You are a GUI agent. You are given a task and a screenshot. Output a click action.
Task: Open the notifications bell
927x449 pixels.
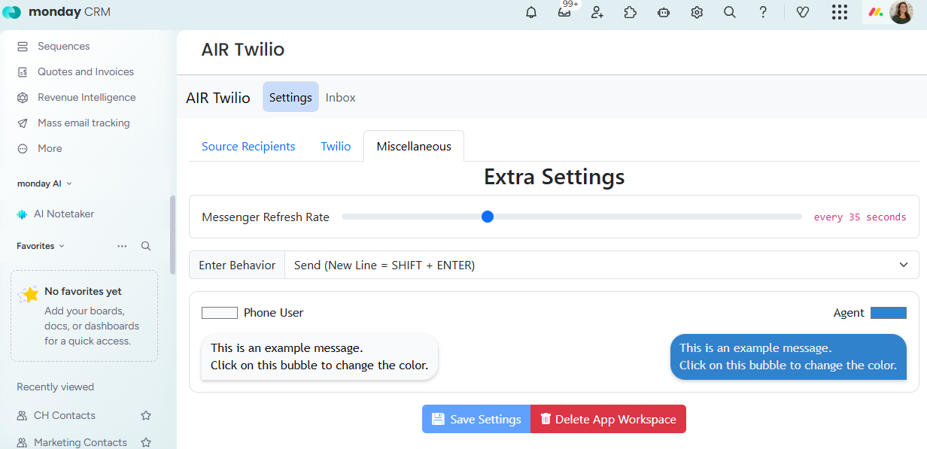pos(531,12)
